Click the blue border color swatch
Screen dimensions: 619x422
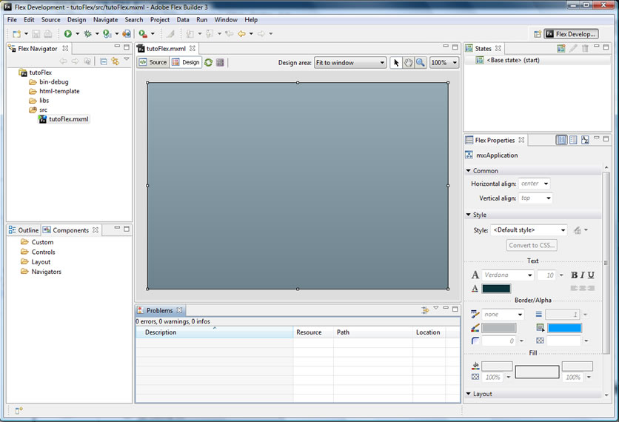click(564, 328)
